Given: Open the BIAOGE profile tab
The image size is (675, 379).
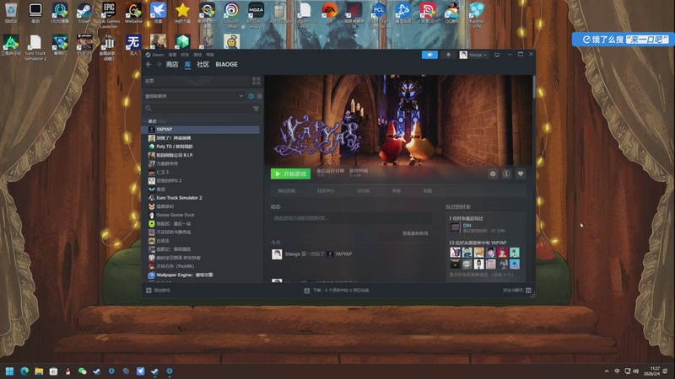Looking at the screenshot, I should 226,65.
